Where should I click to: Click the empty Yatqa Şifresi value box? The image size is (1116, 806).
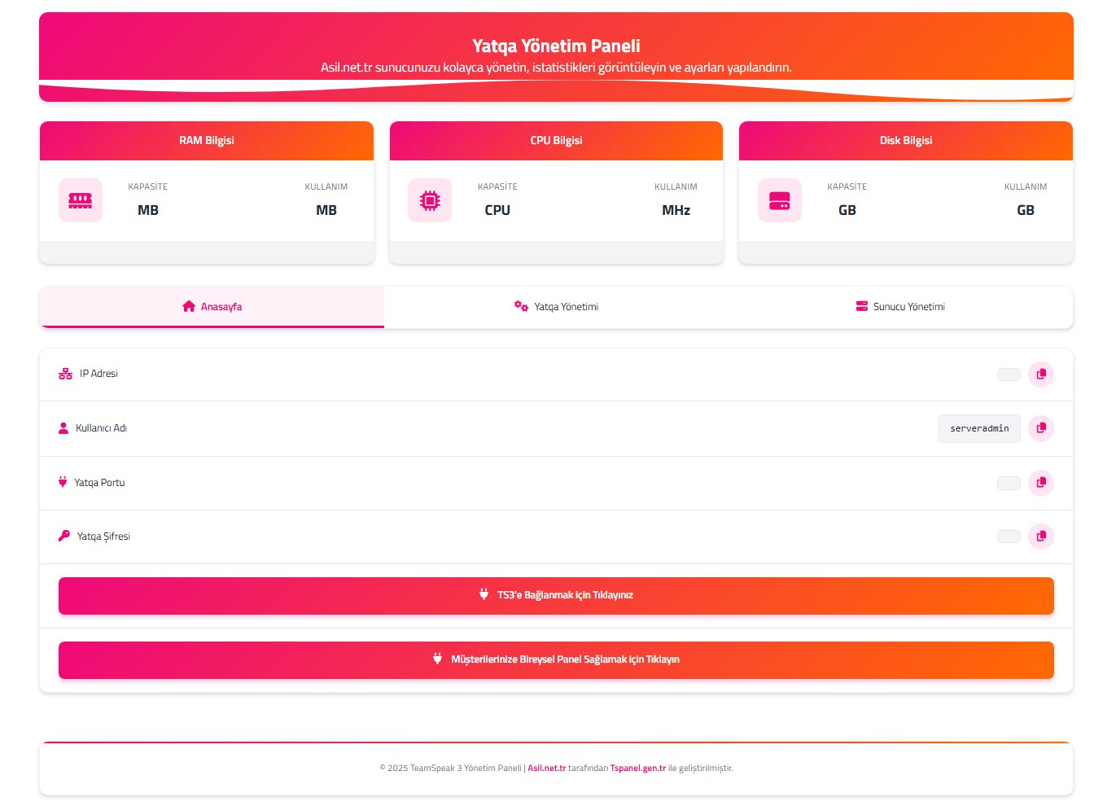[x=1008, y=537]
